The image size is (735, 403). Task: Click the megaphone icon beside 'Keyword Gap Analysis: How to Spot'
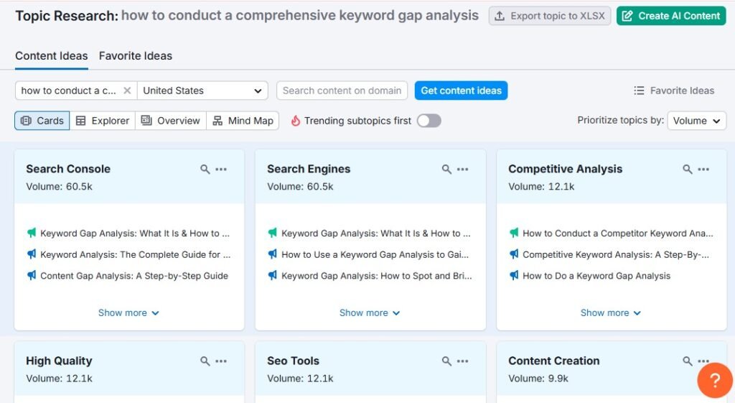click(x=272, y=275)
